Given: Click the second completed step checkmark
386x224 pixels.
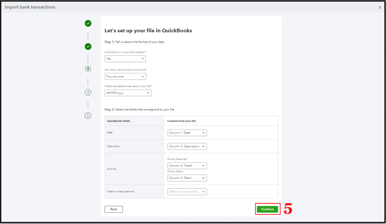Looking at the screenshot, I should 88,46.
